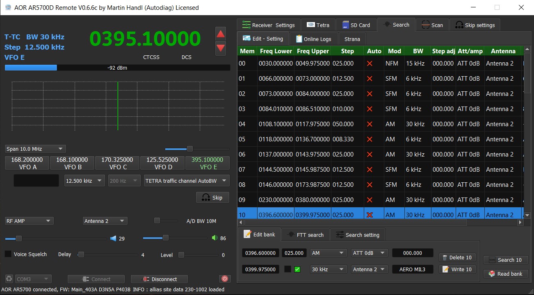Open the Scan tab icon

tap(425, 25)
